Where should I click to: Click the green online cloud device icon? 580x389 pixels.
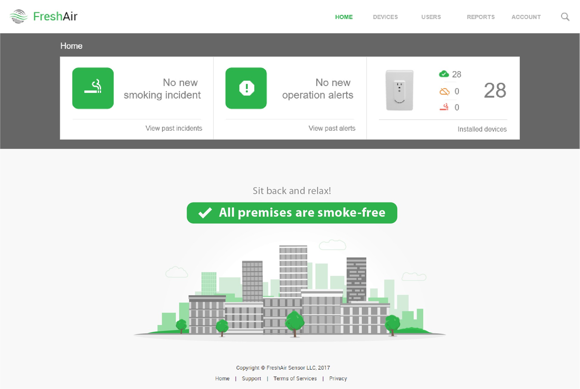444,74
